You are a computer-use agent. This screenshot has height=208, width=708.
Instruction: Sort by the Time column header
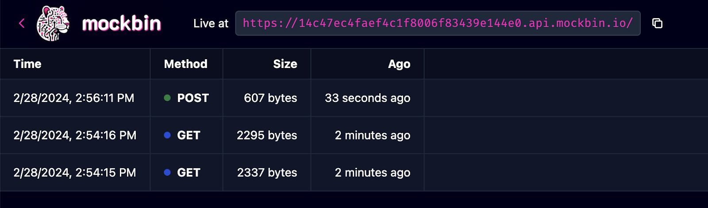point(27,64)
